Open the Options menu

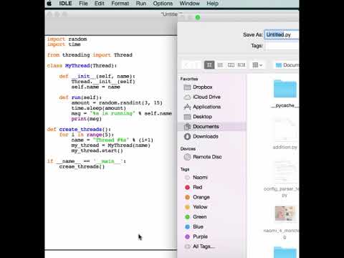pos(163,4)
